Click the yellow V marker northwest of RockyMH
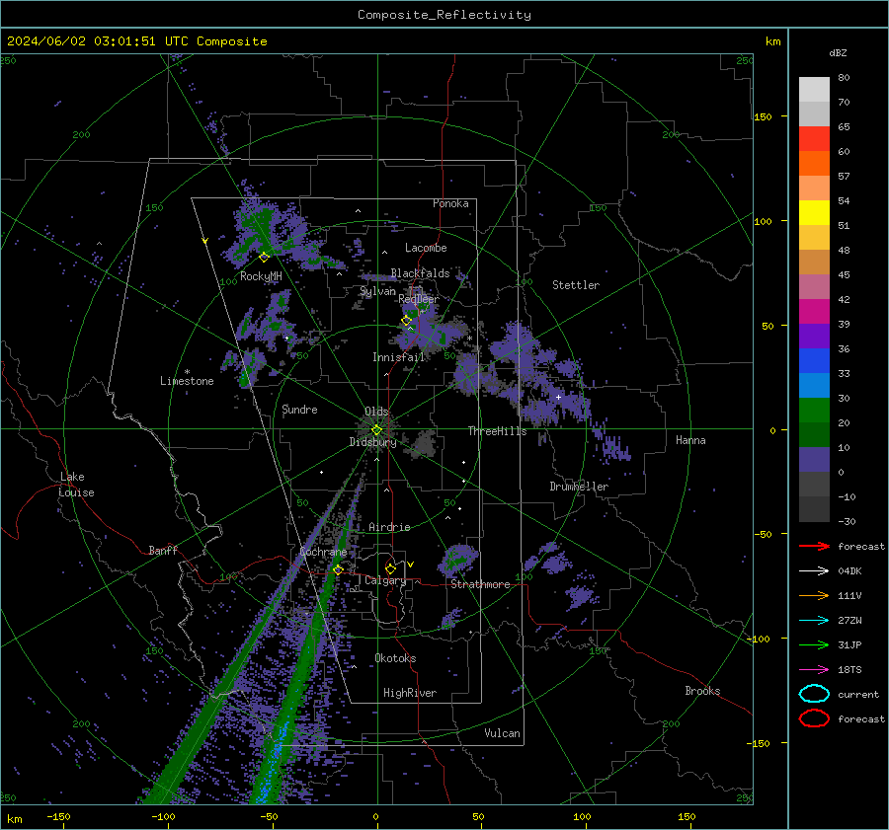The image size is (889, 830). point(205,241)
